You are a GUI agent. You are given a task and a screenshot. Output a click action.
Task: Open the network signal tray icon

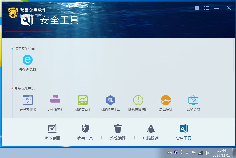tap(200, 153)
